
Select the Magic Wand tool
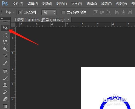5,49
